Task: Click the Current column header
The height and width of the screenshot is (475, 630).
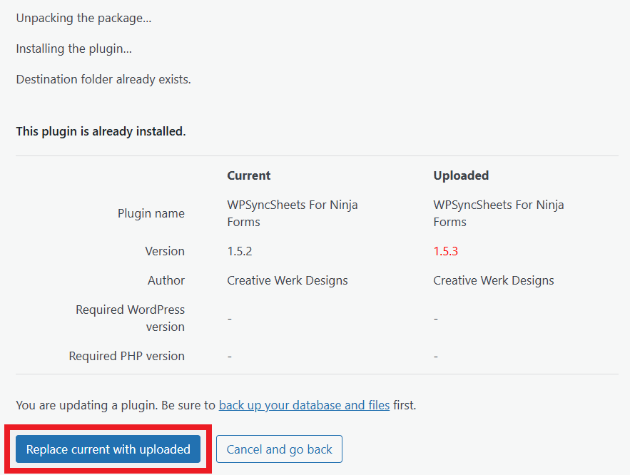Action: coord(249,175)
